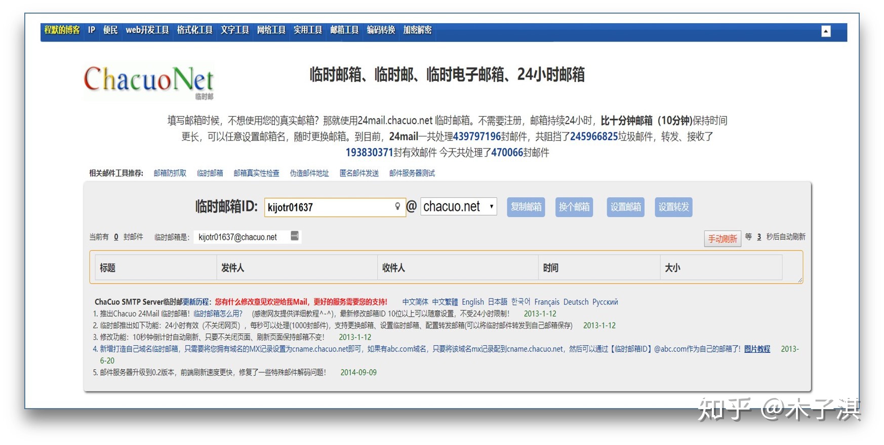Click the 收件人 column header
The width and height of the screenshot is (884, 445).
458,268
